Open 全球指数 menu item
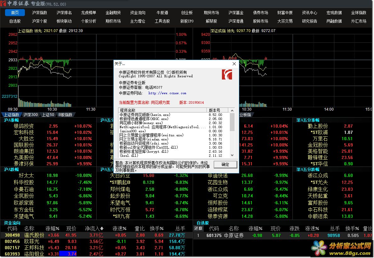374x258 pixels. [359, 13]
